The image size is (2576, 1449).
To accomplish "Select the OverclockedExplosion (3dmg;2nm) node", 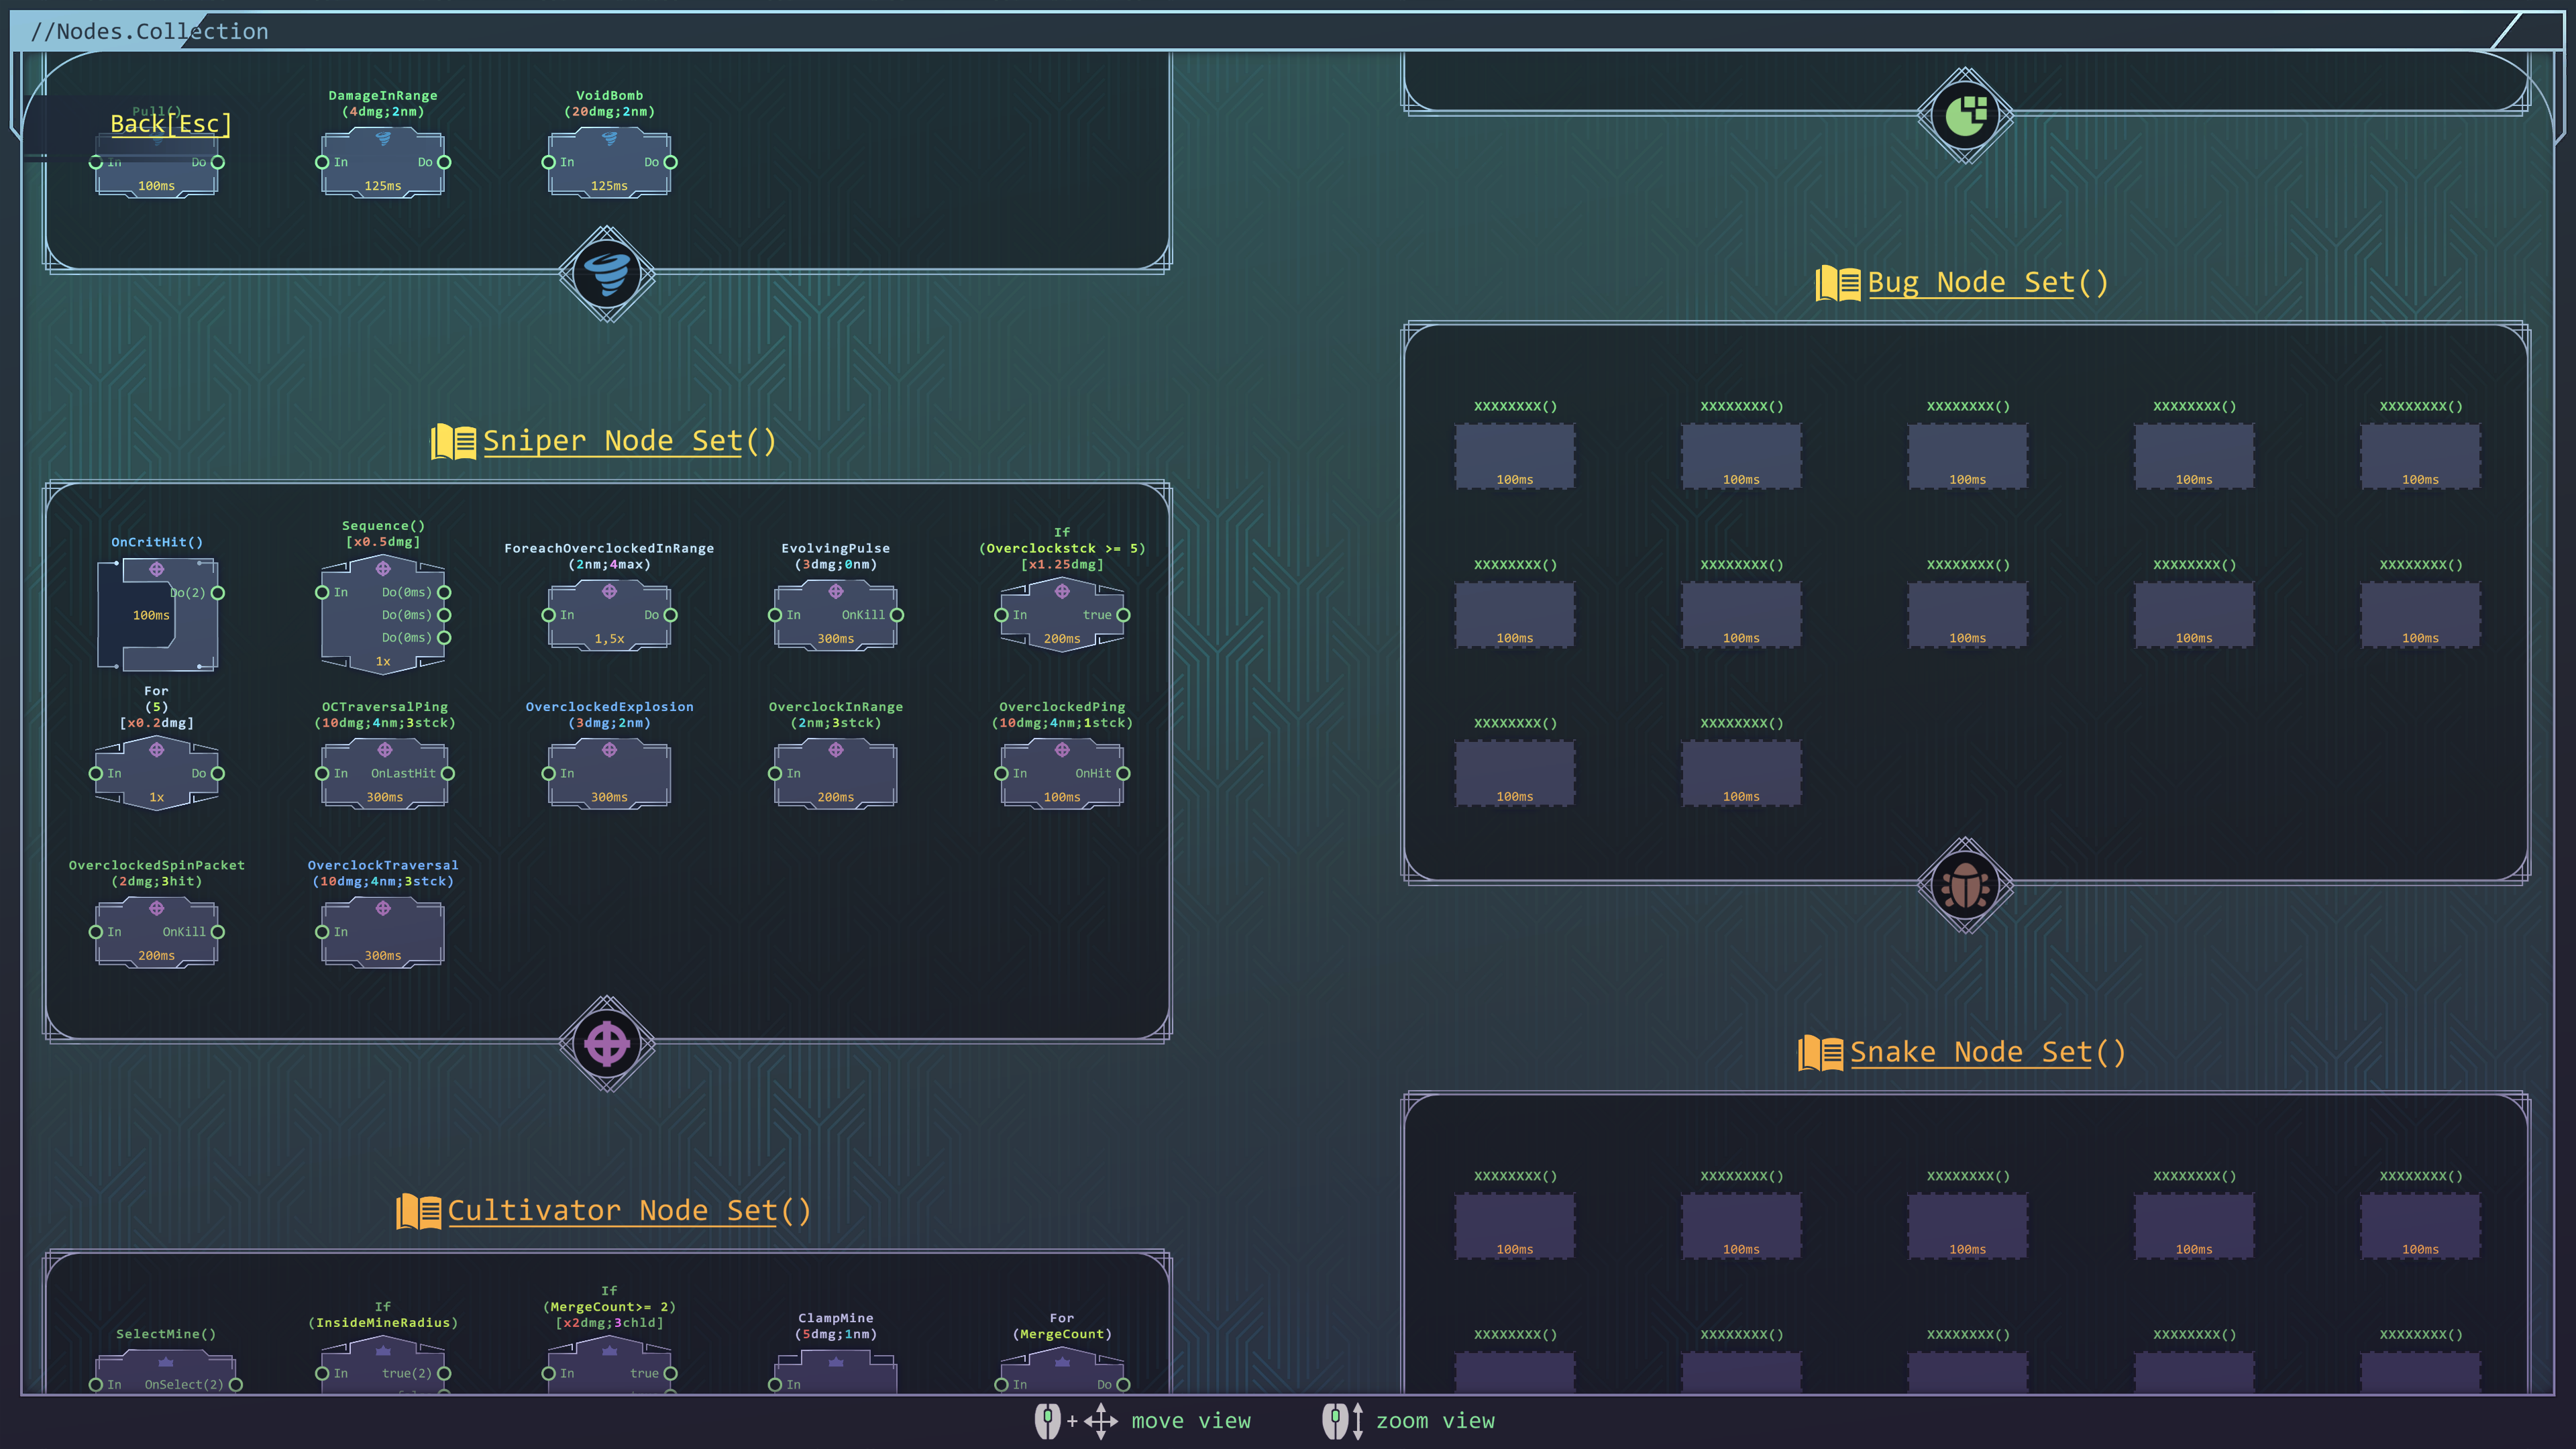I will point(609,773).
